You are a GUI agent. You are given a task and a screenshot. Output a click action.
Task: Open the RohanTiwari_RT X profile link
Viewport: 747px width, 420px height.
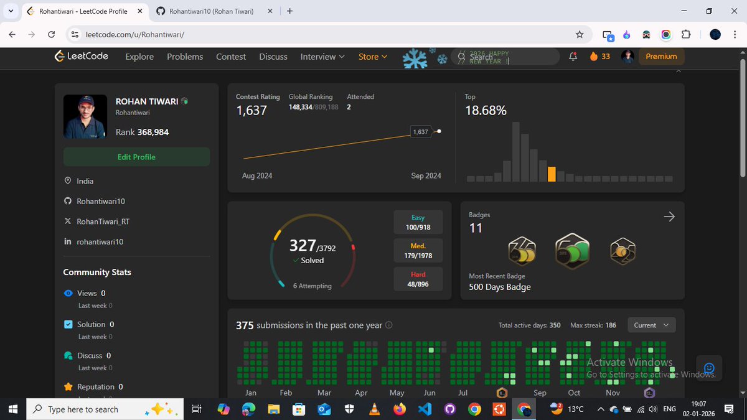(103, 222)
